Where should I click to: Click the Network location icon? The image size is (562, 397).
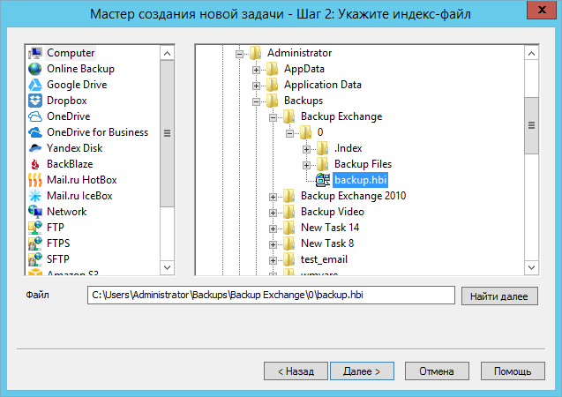tap(35, 212)
